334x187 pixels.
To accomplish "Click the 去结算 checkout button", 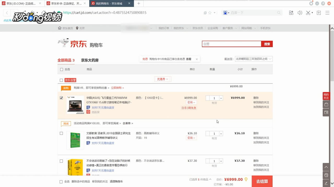I will tap(262, 181).
